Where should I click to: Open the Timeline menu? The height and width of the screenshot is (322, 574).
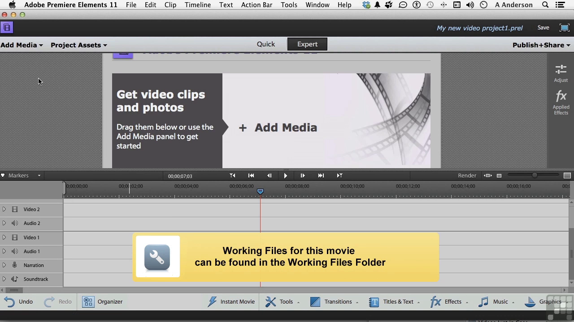tap(198, 5)
